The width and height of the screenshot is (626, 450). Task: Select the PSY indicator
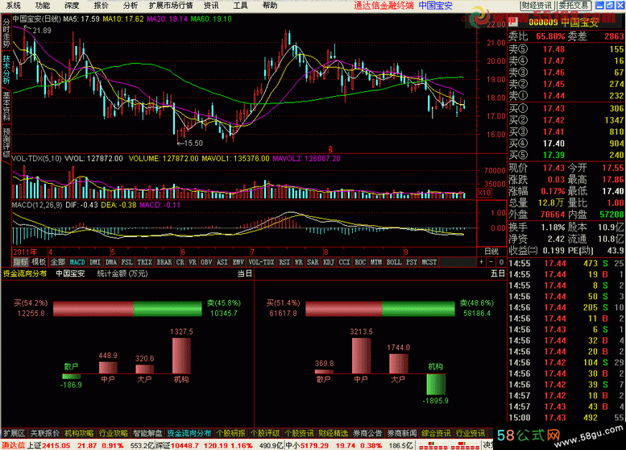(x=412, y=262)
